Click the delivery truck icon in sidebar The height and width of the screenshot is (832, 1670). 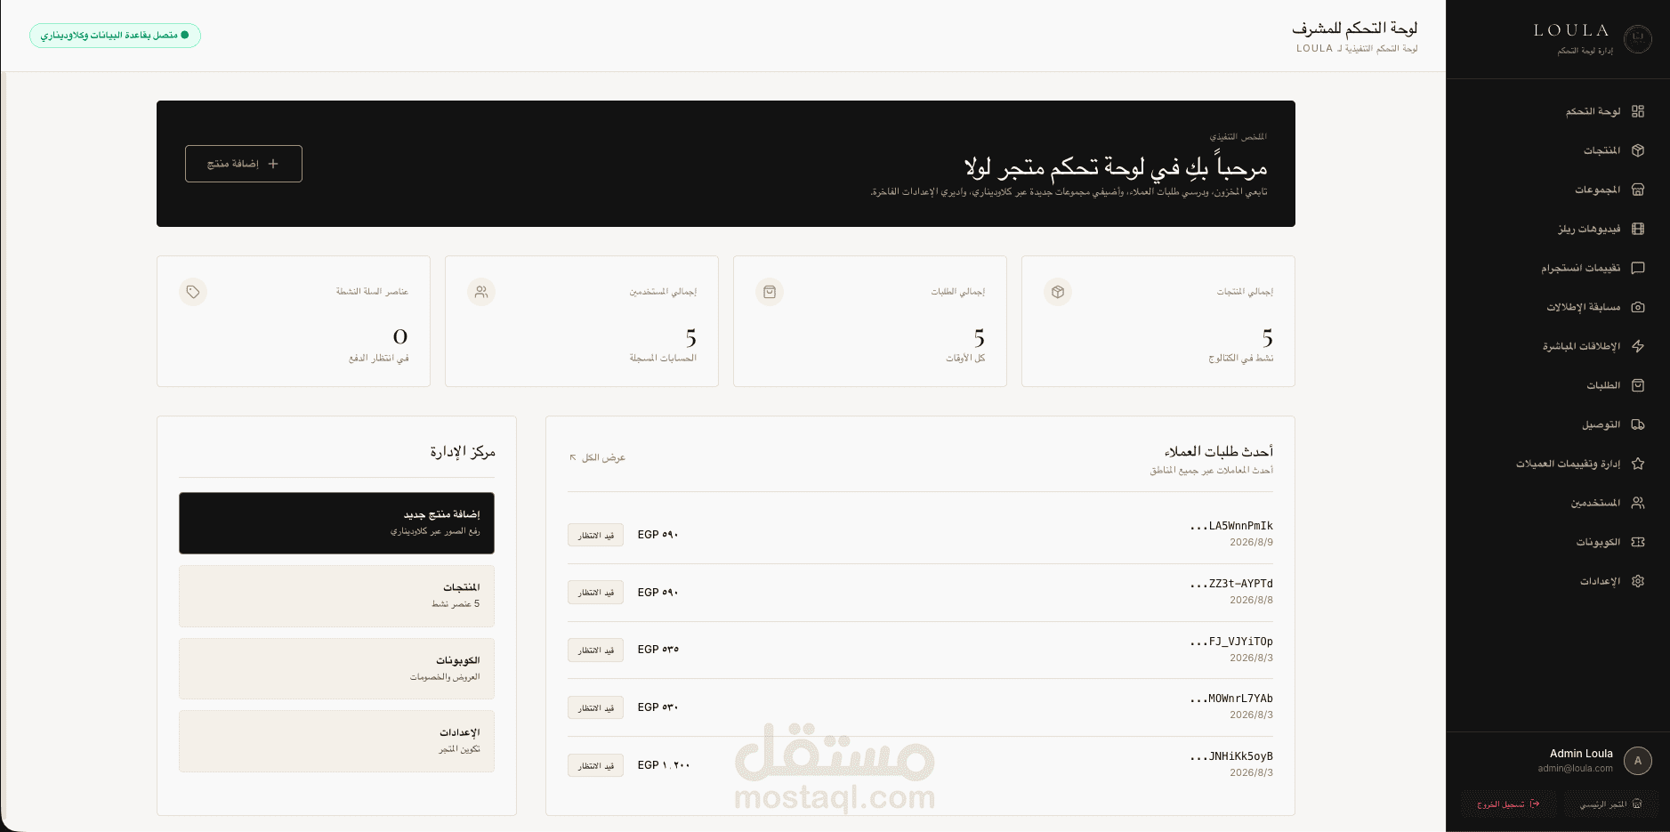1638,424
